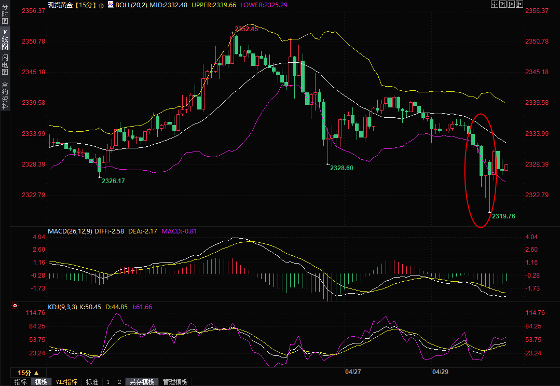Open 合约资料 in the sidebar
This screenshot has width=560, height=386.
[5, 95]
